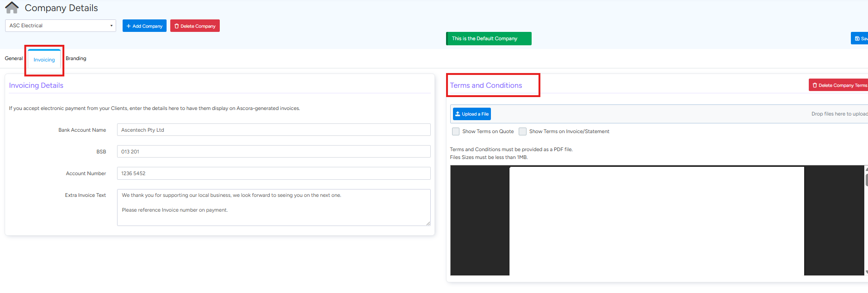Enable Show Terms on Quote checkbox
Image resolution: width=868 pixels, height=293 pixels.
coord(456,132)
